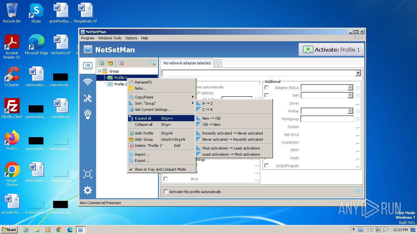Screen dimensions: 417x234
Task: Sort profiles New → Old
Action: pyautogui.click(x=234, y=118)
